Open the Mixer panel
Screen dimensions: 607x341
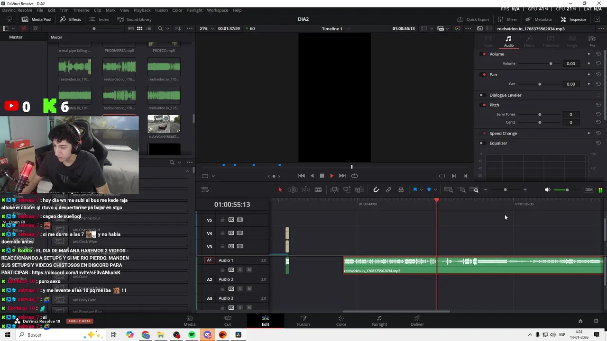(x=507, y=19)
